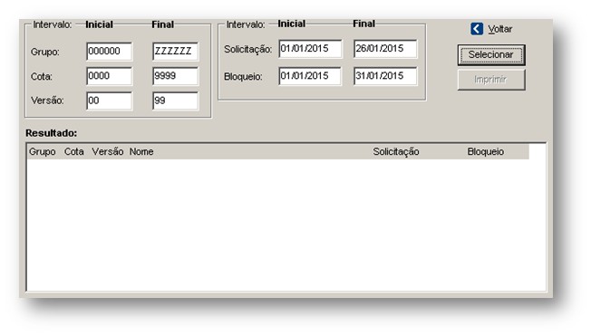The height and width of the screenshot is (336, 591).
Task: Focus the Grupo inicial field 000000
Action: 110,52
